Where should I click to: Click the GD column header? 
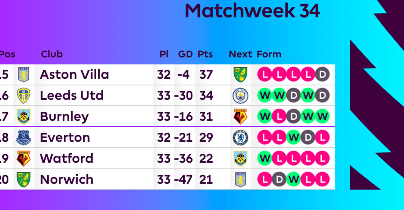(x=185, y=54)
